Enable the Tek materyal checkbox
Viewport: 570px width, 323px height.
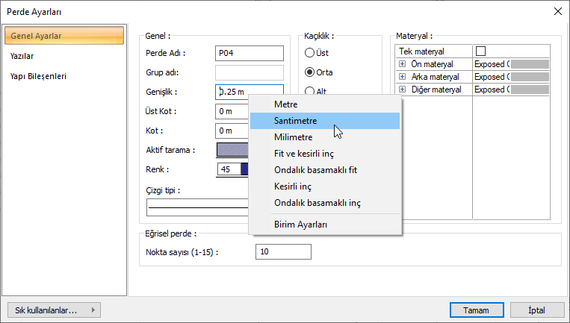click(481, 51)
